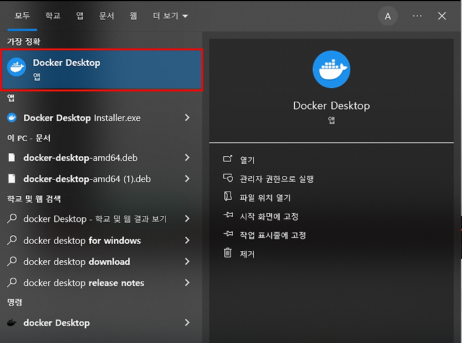Click the open icon beside 열기

tap(227, 159)
